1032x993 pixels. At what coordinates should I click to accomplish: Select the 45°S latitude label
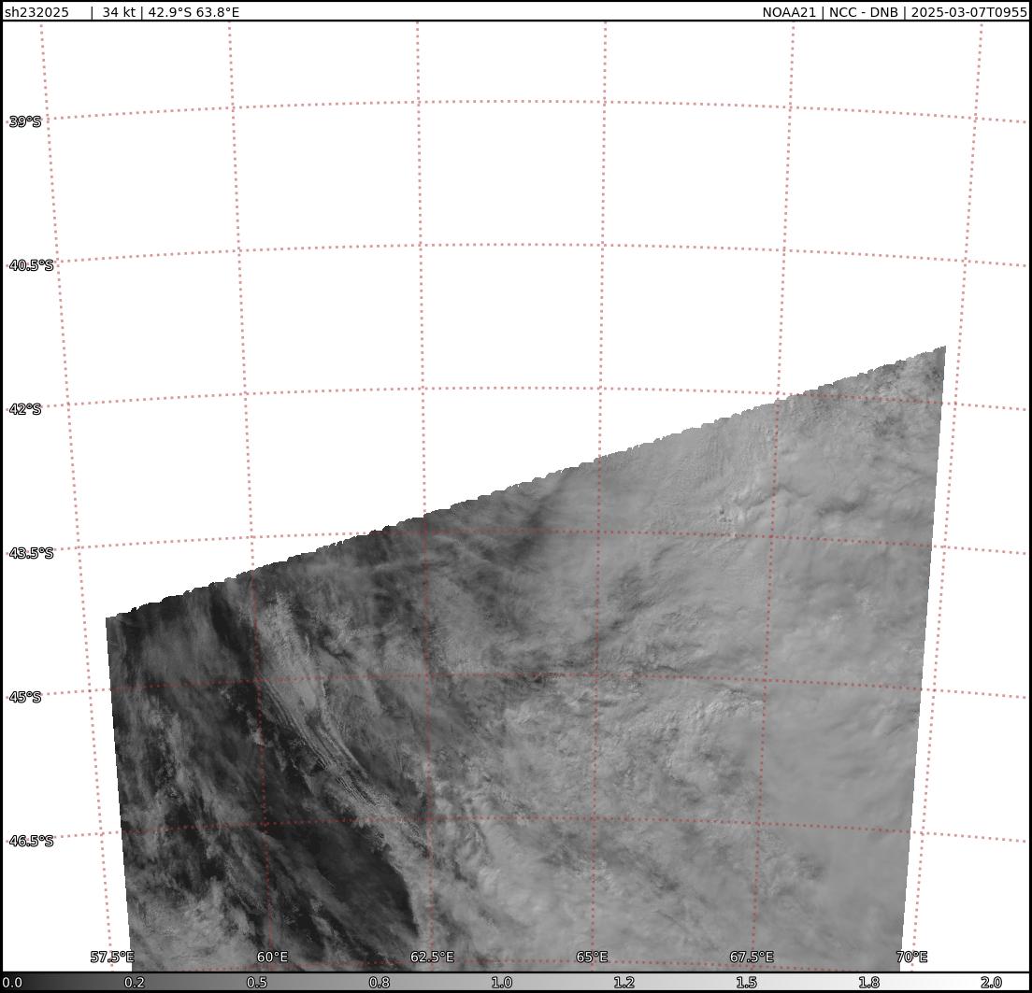[25, 697]
